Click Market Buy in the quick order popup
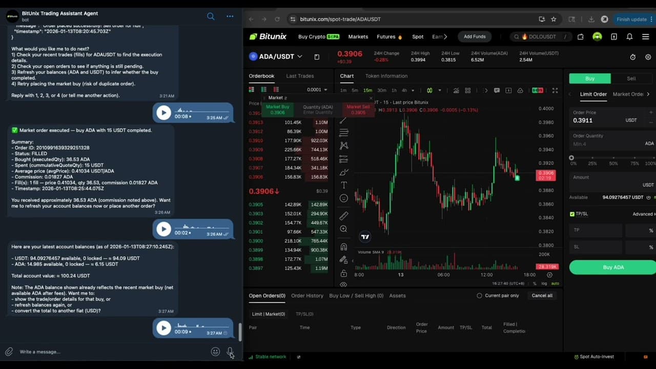Image resolution: width=656 pixels, height=369 pixels. click(277, 109)
